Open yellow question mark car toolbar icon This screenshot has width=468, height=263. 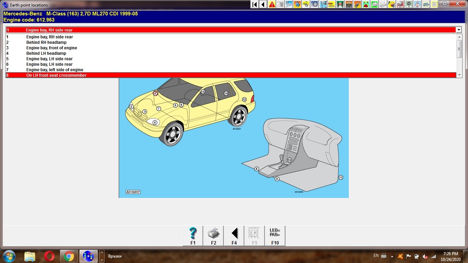pyautogui.click(x=392, y=4)
